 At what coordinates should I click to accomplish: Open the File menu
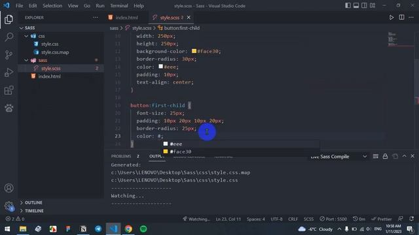coord(19,6)
